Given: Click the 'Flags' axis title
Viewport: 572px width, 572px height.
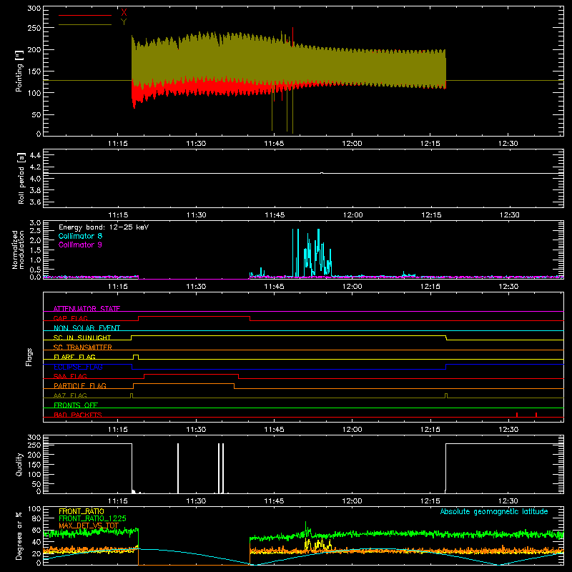Looking at the screenshot, I should [x=29, y=357].
